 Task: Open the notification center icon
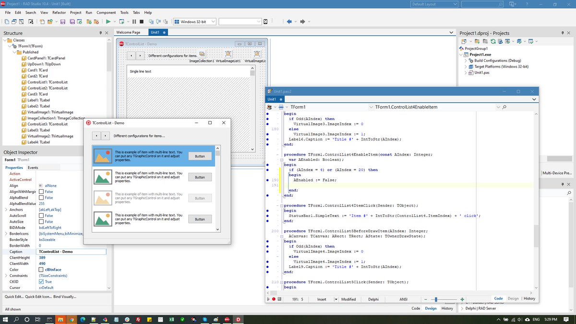567,319
